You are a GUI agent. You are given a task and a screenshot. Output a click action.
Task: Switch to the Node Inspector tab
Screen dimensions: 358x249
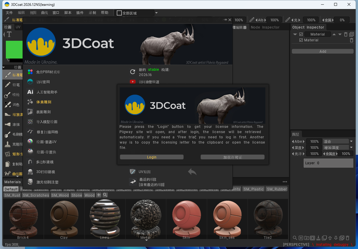click(x=265, y=27)
